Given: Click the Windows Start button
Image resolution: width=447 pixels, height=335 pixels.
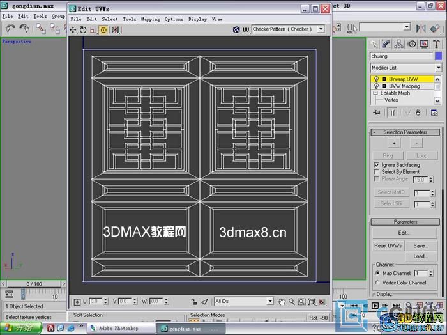Looking at the screenshot, I should point(20,328).
